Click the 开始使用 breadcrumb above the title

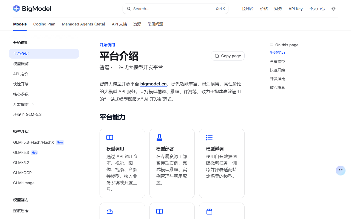coord(107,45)
